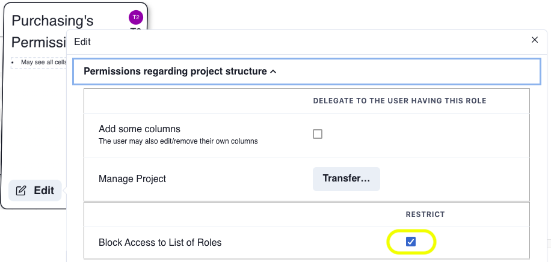Uncheck Block Access to List of Roles
551x262 pixels.
pyautogui.click(x=411, y=242)
